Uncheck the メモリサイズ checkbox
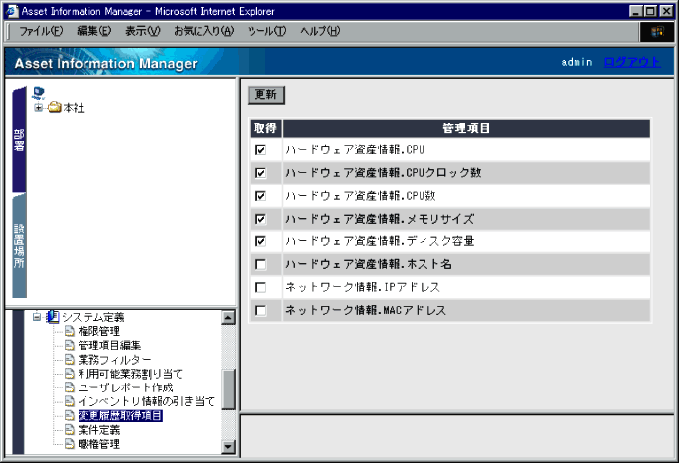Image resolution: width=679 pixels, height=463 pixels. click(260, 219)
